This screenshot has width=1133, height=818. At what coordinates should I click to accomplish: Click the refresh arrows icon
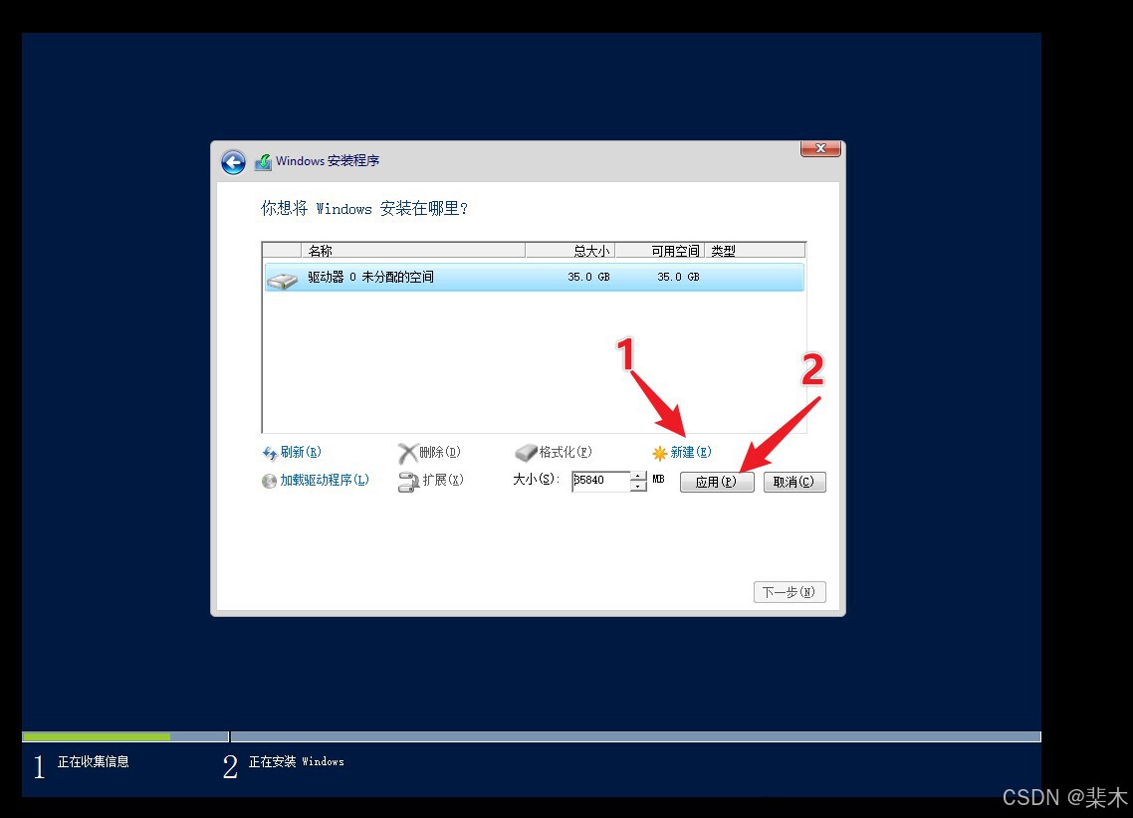coord(270,453)
